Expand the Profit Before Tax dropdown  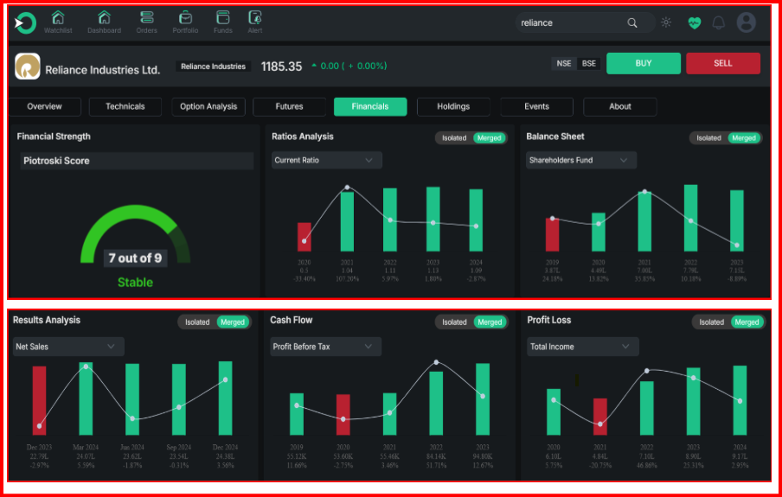[x=325, y=347]
